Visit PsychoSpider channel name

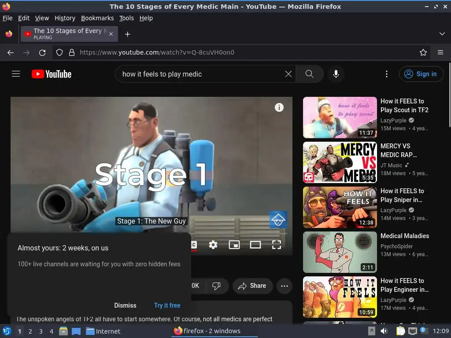(x=396, y=246)
